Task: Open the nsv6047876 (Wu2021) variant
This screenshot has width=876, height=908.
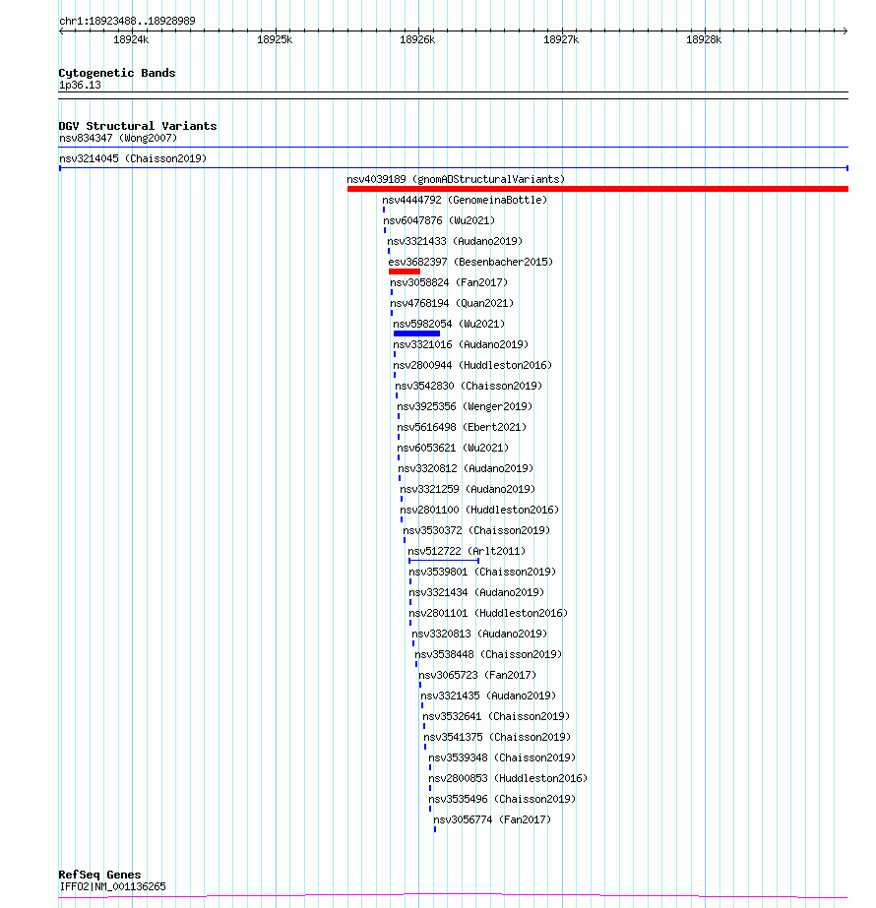Action: tap(439, 220)
